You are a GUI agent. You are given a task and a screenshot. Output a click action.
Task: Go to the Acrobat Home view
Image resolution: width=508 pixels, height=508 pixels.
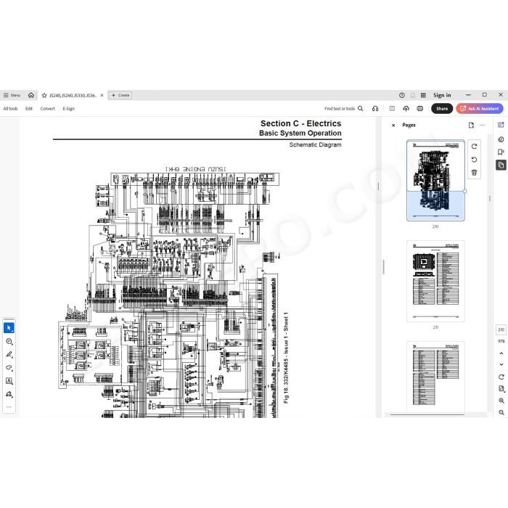[x=31, y=95]
